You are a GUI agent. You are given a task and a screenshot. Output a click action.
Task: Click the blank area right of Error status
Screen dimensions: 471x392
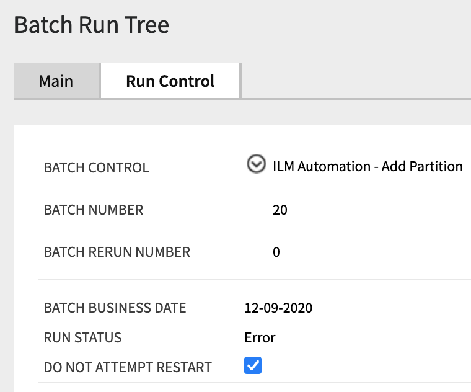[x=372, y=338]
